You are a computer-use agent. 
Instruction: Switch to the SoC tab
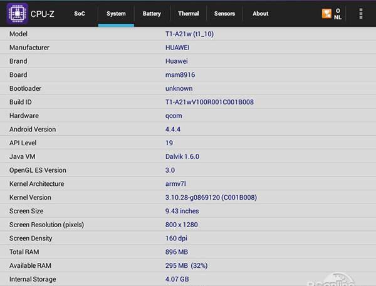click(x=80, y=14)
